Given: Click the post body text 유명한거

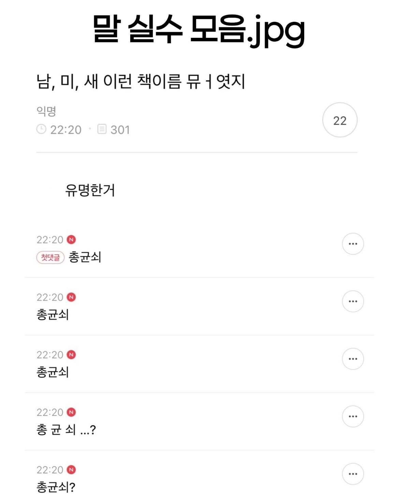Looking at the screenshot, I should coord(90,190).
